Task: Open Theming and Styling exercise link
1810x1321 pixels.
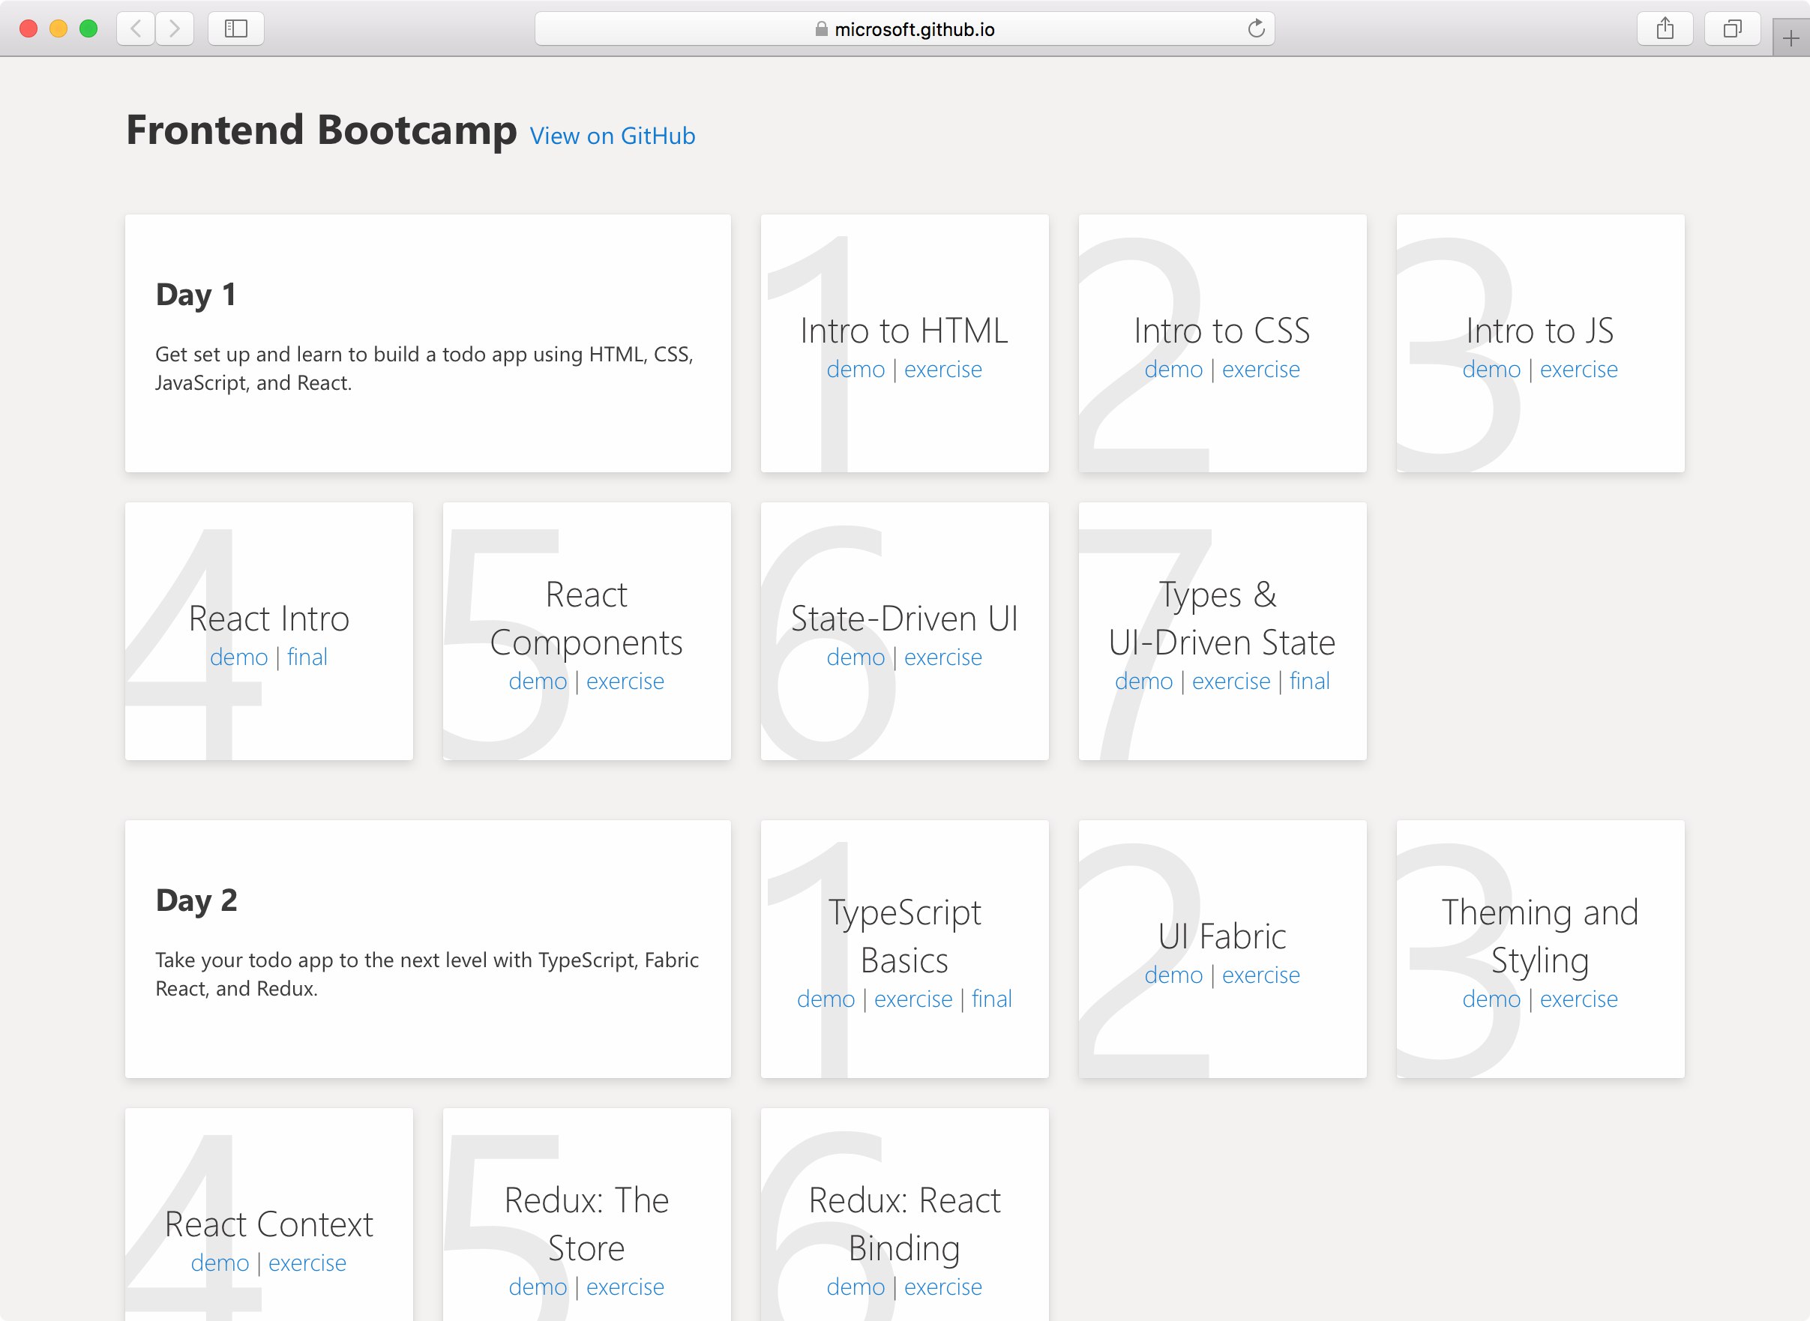Action: tap(1579, 999)
